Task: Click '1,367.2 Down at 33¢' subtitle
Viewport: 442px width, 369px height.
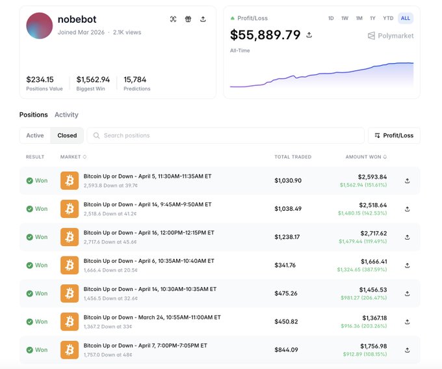Action: [108, 327]
